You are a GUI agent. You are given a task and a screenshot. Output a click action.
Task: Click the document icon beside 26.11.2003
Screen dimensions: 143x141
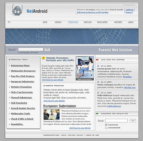[98, 82]
